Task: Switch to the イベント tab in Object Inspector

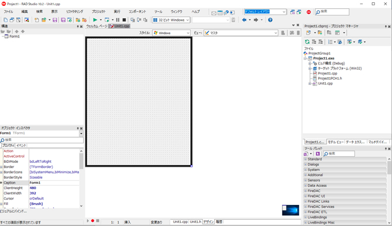Action: tap(21, 145)
